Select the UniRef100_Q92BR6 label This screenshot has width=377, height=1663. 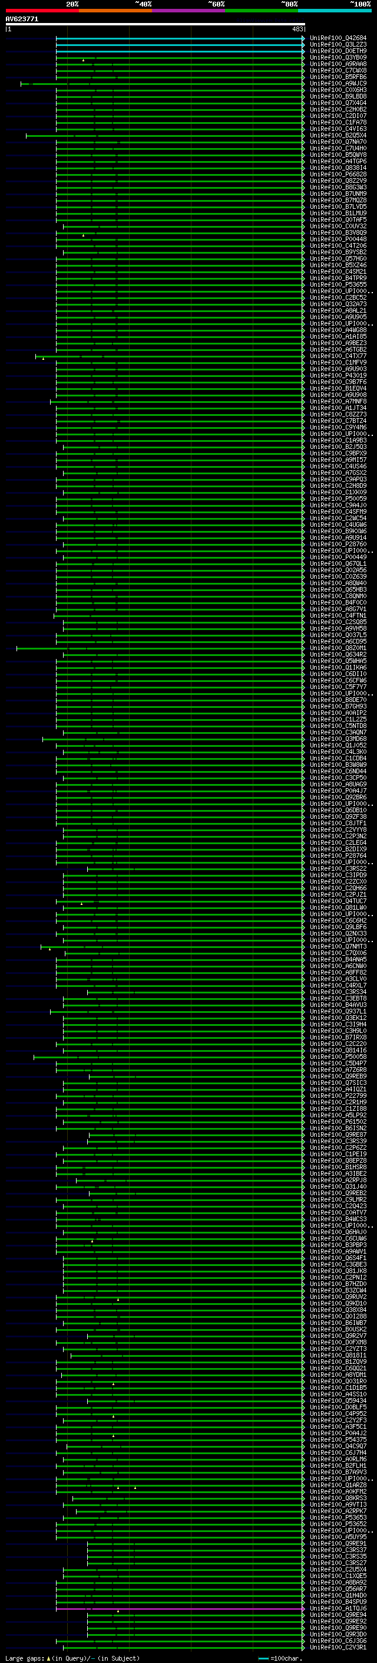[338, 798]
